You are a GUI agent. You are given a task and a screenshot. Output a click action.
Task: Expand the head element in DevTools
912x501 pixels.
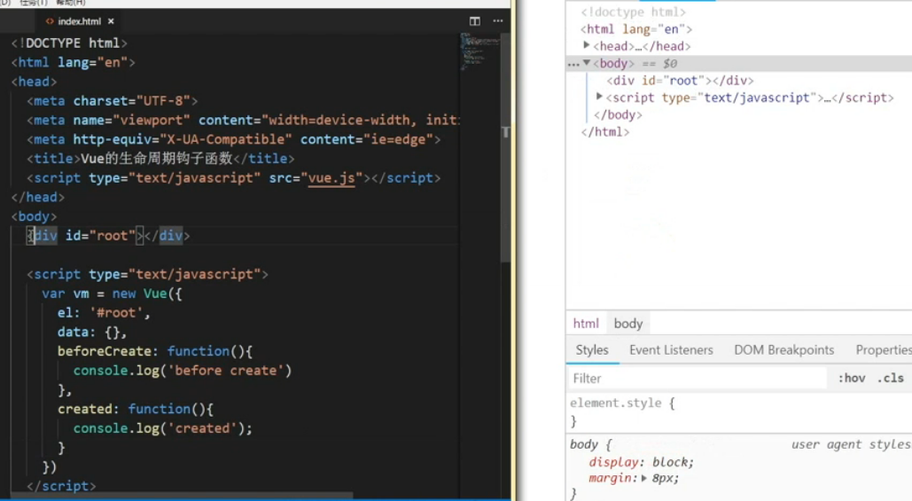click(587, 45)
